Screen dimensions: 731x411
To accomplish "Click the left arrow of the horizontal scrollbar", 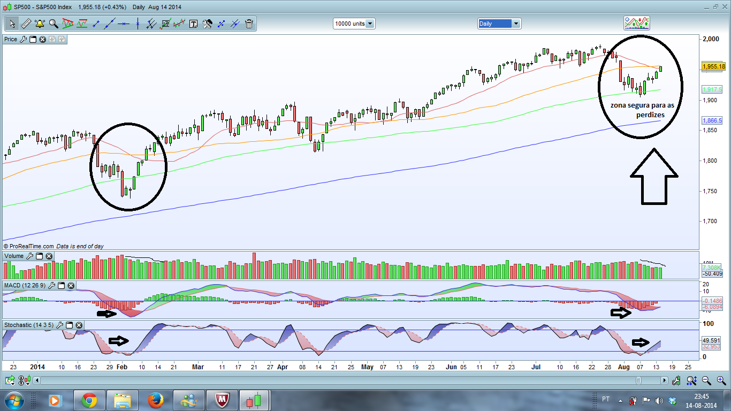I will point(36,380).
